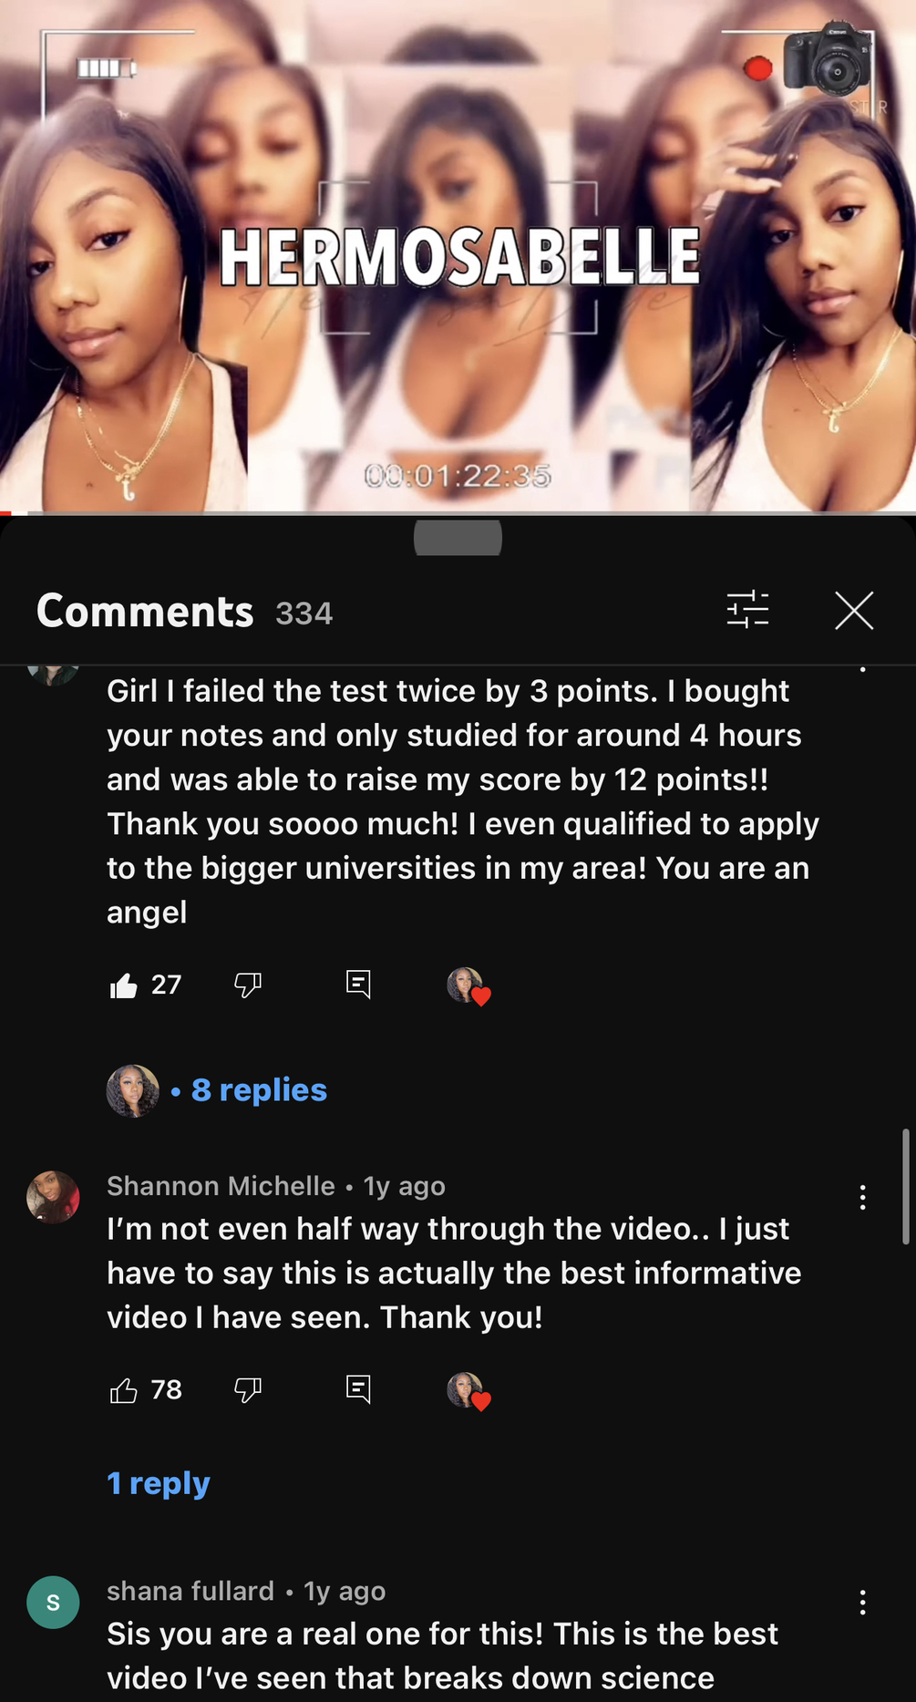The width and height of the screenshot is (916, 1702).
Task: Tap the comments panel drag handle
Action: (x=458, y=537)
